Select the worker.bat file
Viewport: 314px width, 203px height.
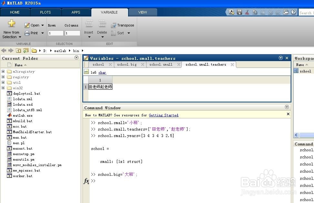(x=23, y=176)
